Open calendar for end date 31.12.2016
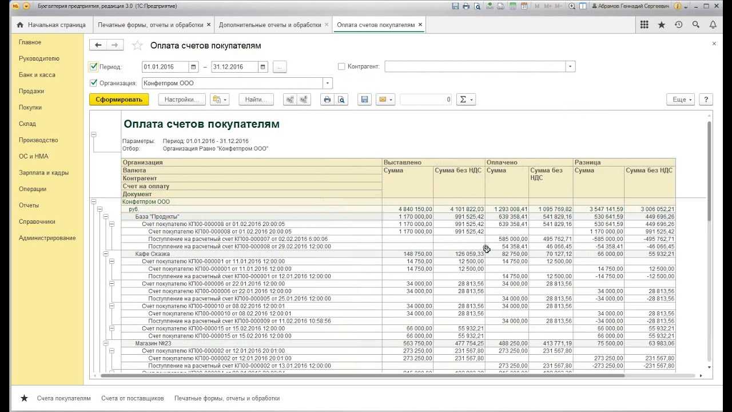732x412 pixels. pos(263,67)
